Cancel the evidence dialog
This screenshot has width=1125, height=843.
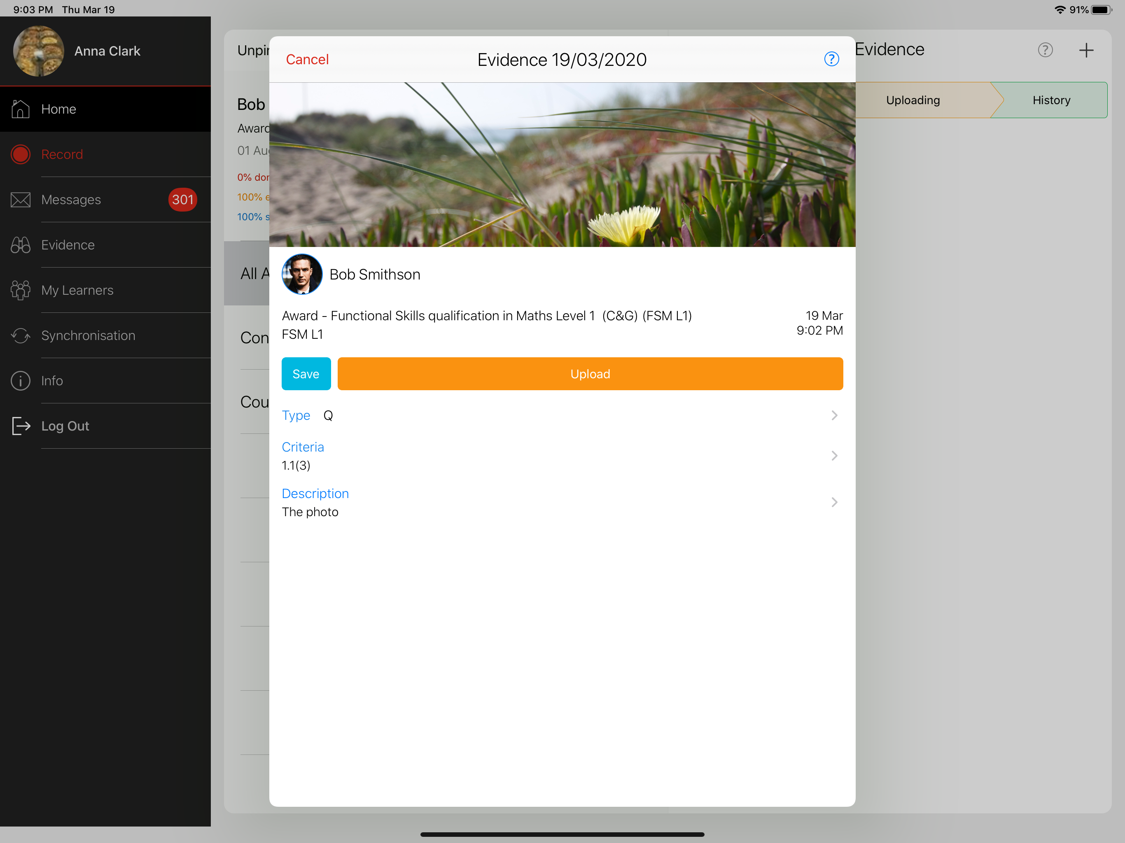point(307,60)
